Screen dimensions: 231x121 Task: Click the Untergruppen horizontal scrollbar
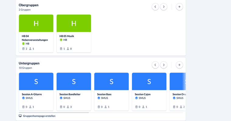pyautogui.click(x=101, y=112)
